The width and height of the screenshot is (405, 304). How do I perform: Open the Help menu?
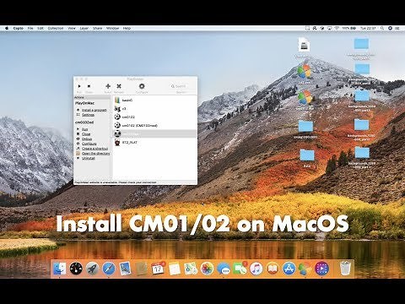click(x=127, y=28)
